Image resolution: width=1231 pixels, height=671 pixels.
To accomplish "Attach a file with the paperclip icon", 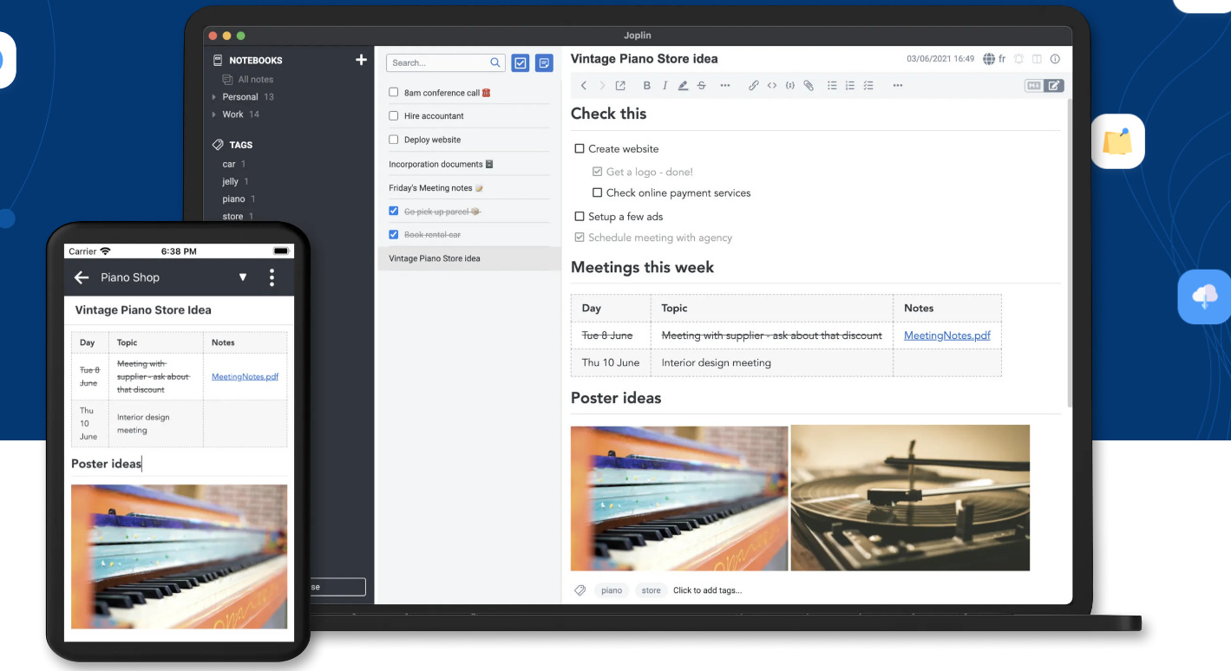I will coord(809,86).
